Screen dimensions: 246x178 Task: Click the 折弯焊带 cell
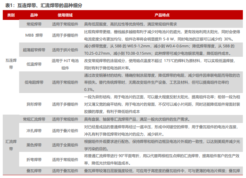pyautogui.click(x=34, y=159)
